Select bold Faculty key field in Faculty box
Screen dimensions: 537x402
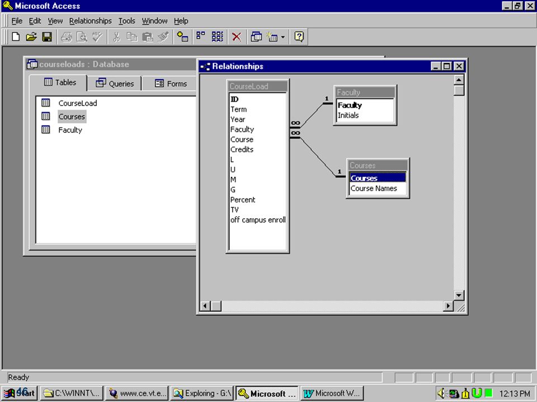(365, 106)
